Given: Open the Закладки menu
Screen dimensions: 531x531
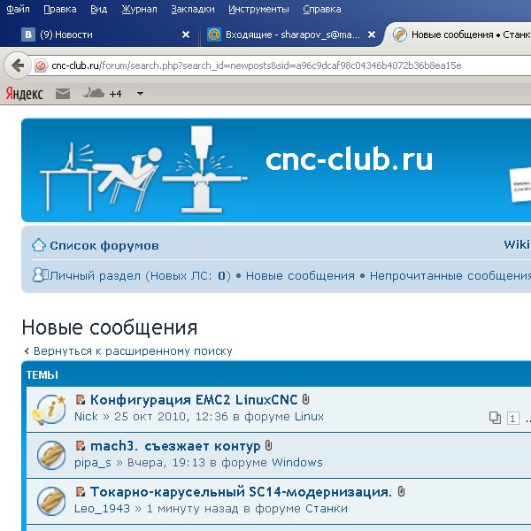Looking at the screenshot, I should 193,9.
